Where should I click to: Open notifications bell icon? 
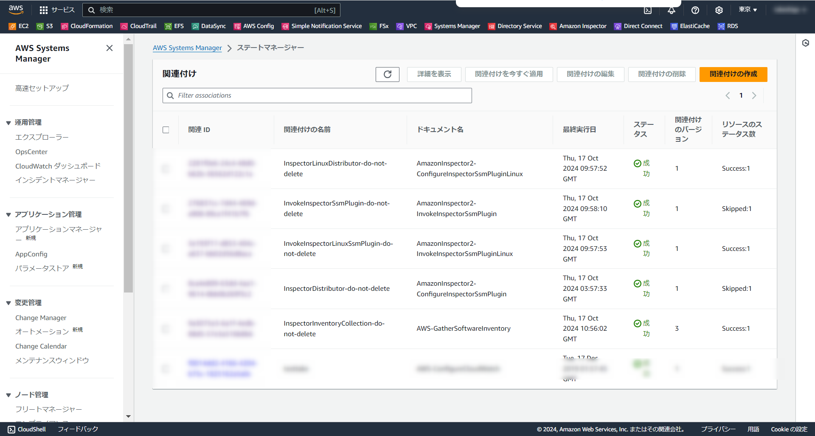672,10
